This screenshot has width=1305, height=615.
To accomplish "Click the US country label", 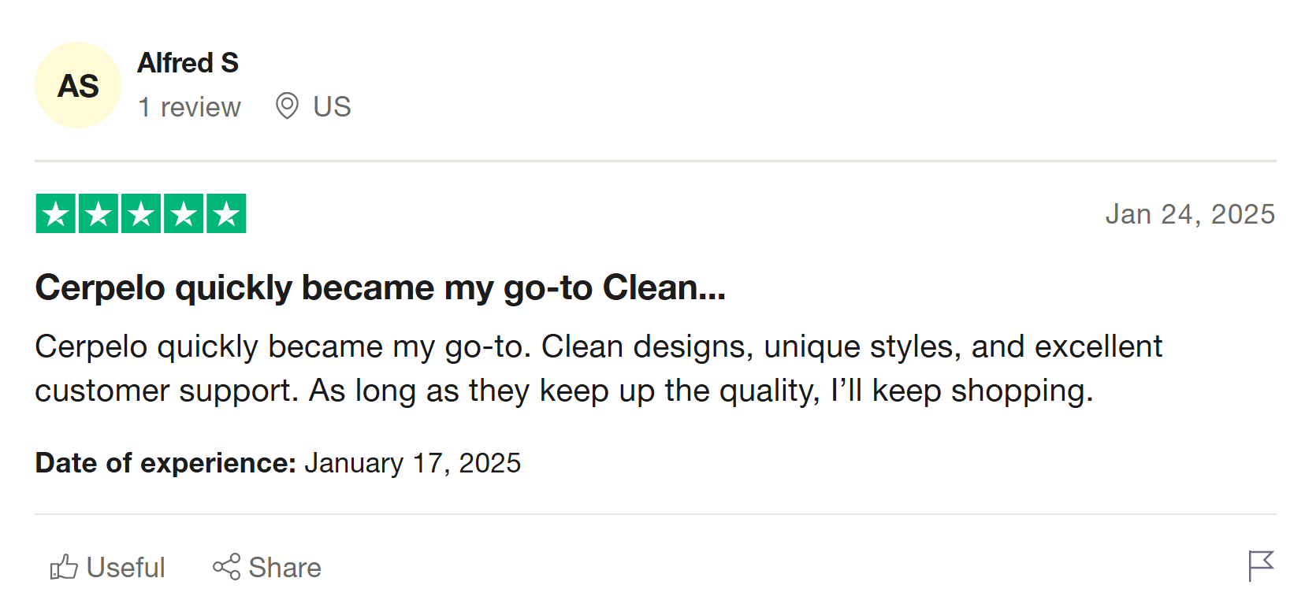I will pyautogui.click(x=332, y=107).
